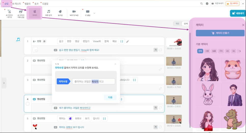Start 녹화 및 녹음 recording

74,13
